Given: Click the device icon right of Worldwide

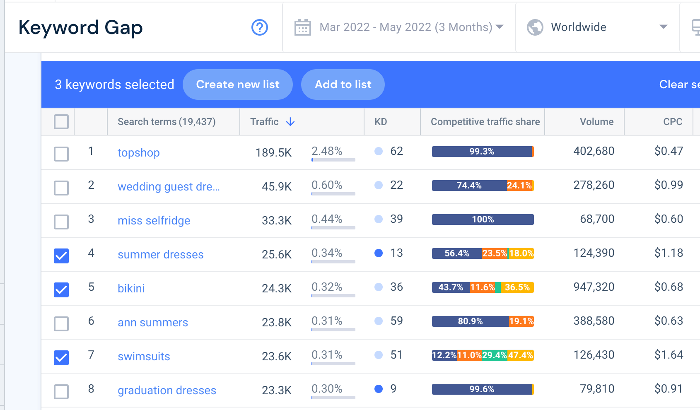Looking at the screenshot, I should [x=696, y=27].
